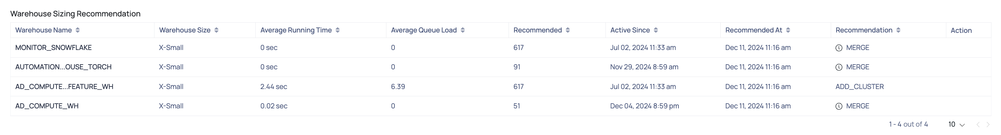Sort by Recommended At column
The height and width of the screenshot is (135, 1001).
point(788,30)
